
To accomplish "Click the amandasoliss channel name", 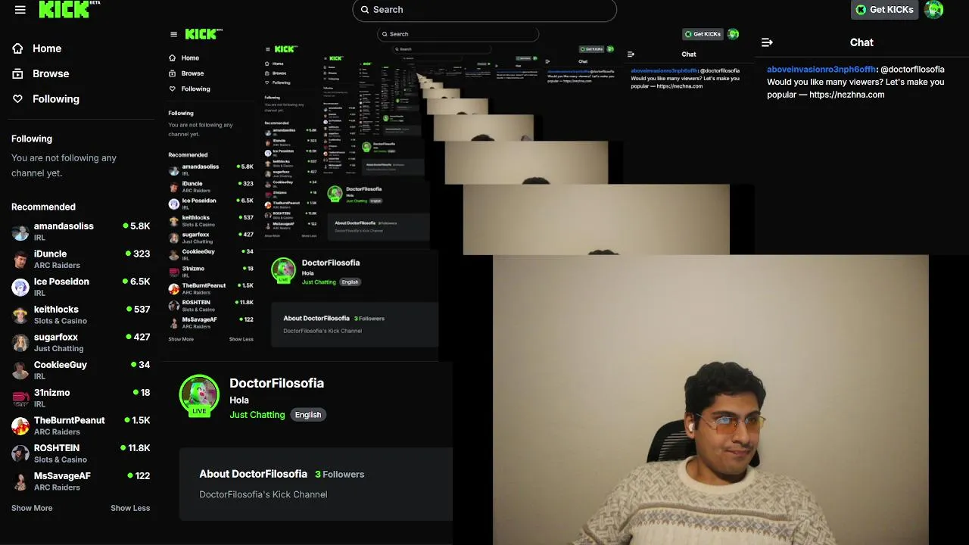I will point(64,226).
